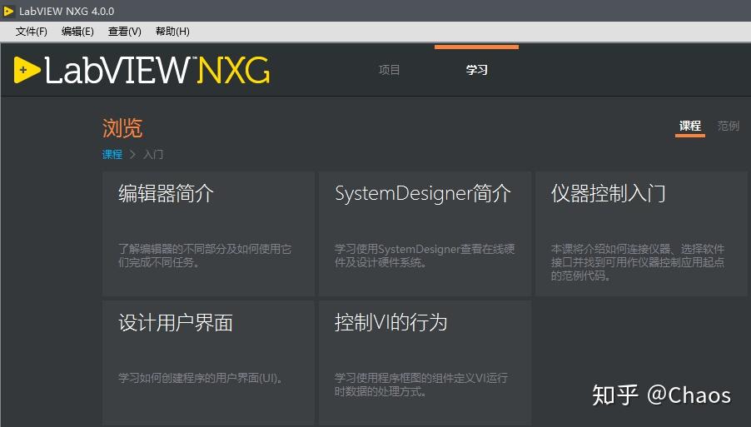751x427 pixels.
Task: Open the 文件(F) menu
Action: coord(31,32)
